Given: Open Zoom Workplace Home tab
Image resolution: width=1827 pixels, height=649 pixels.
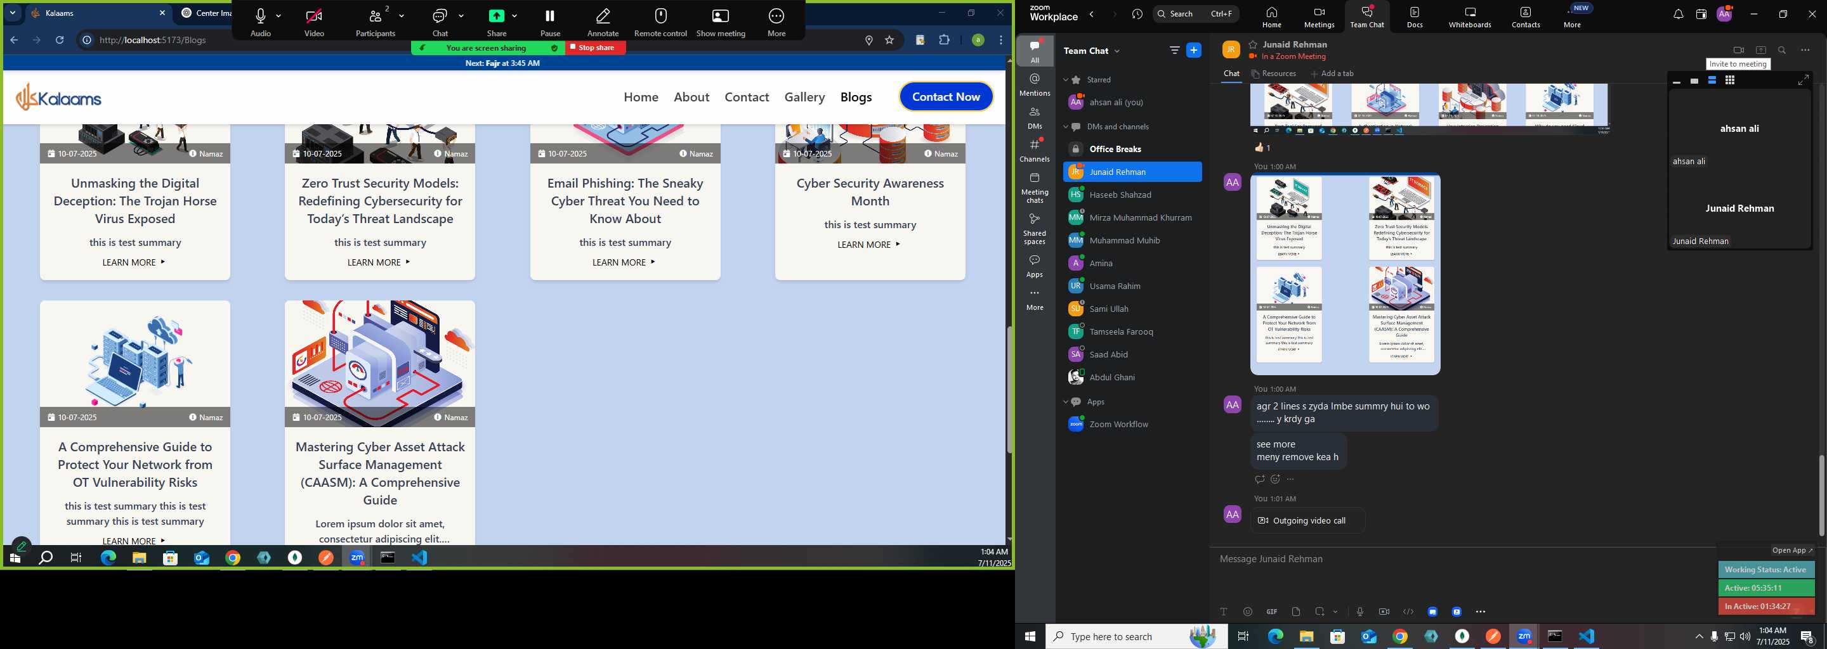Looking at the screenshot, I should coord(1272,17).
